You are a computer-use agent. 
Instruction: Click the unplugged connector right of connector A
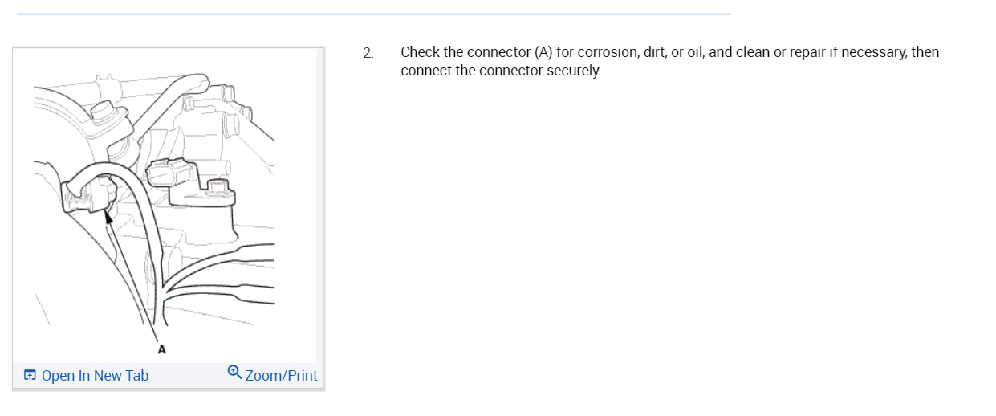coord(171,174)
